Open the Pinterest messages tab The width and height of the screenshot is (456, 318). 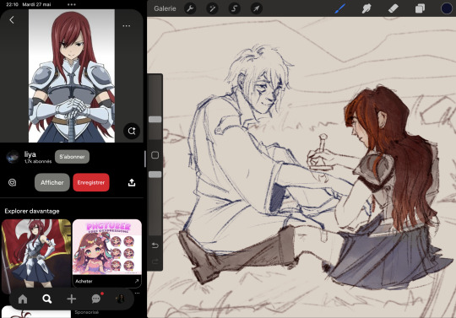coord(96,299)
